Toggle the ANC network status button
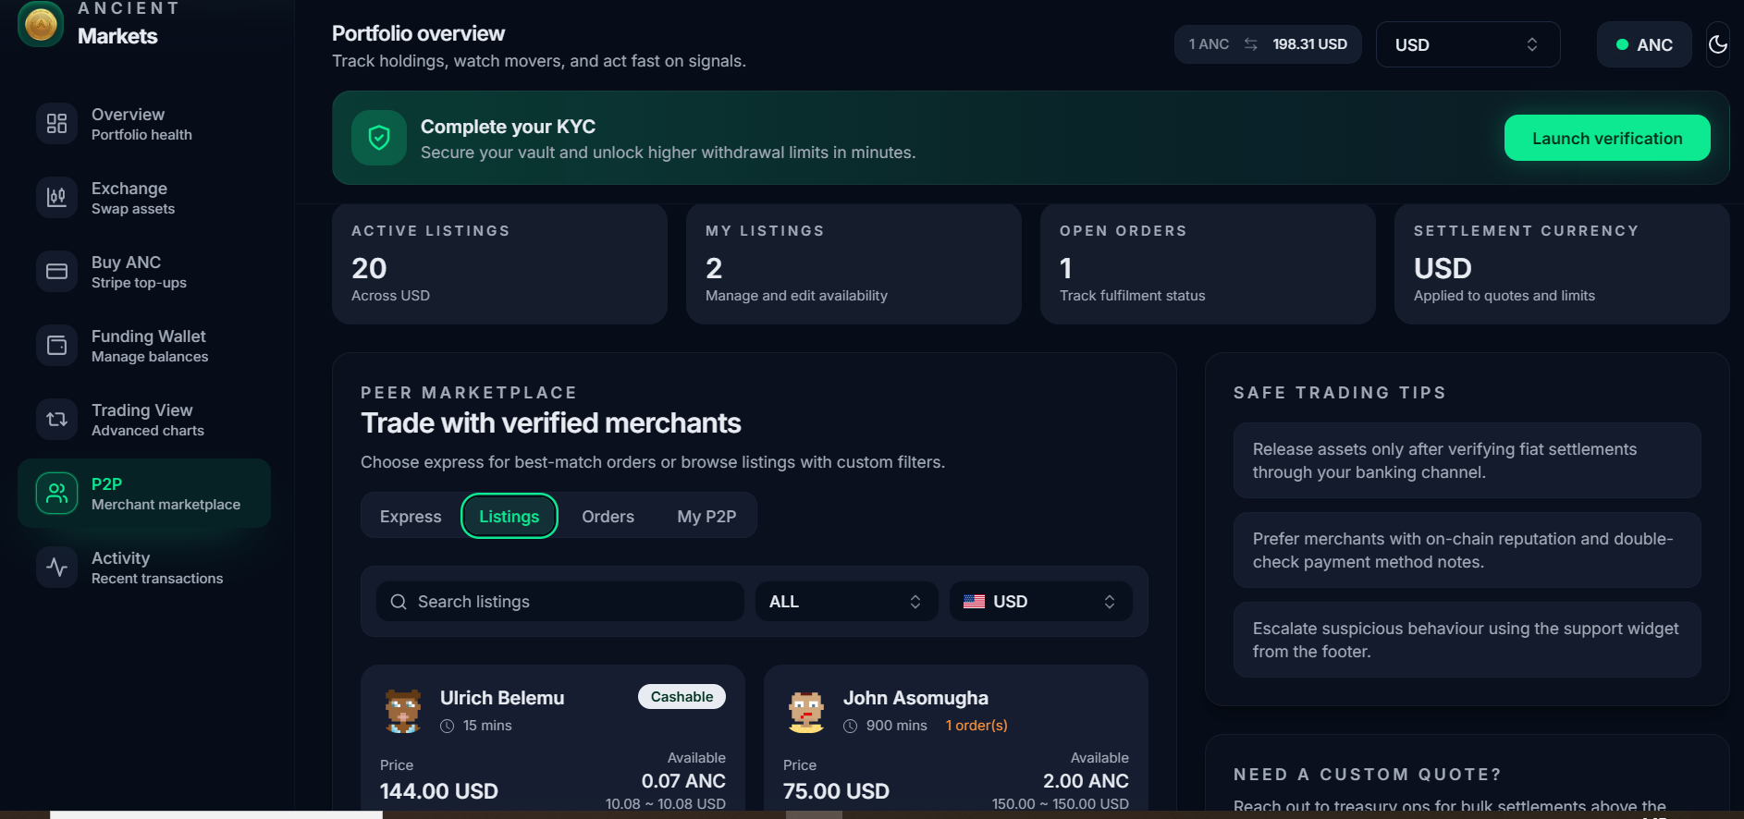This screenshot has height=819, width=1744. 1643,44
